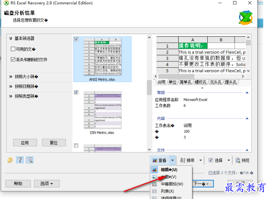
Task: Click the 选择 select button
Action: [216, 160]
